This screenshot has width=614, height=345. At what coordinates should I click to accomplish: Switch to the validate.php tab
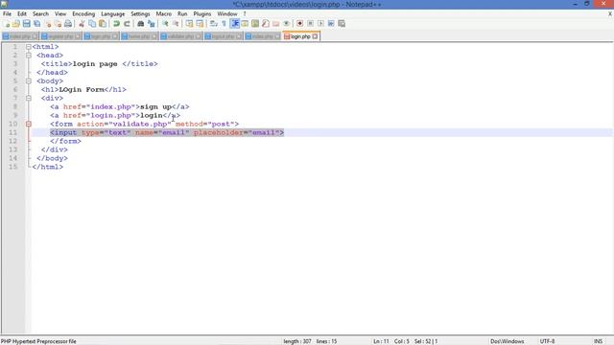tap(180, 36)
